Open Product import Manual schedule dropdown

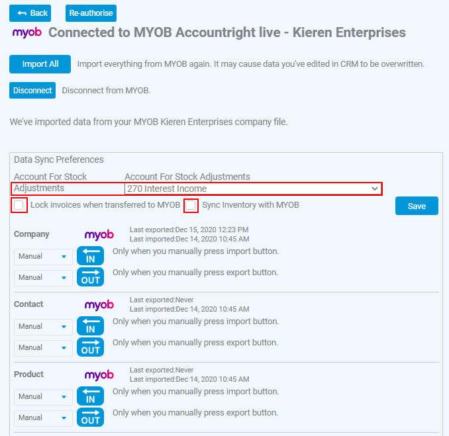point(43,397)
